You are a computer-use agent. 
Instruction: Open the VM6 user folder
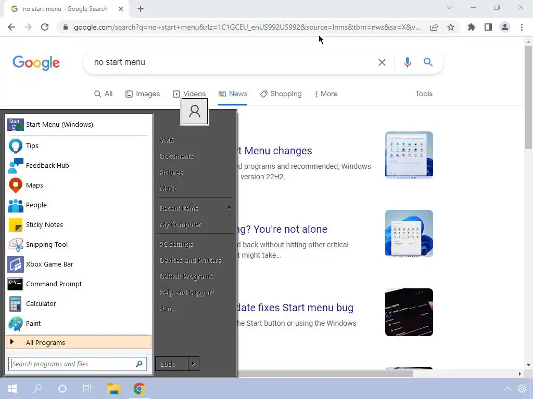click(x=166, y=140)
